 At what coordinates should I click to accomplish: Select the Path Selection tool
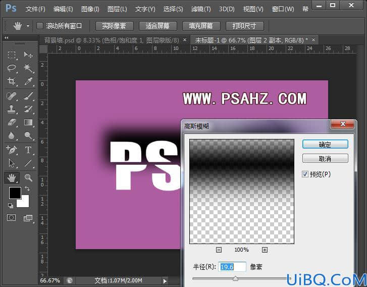[12, 163]
